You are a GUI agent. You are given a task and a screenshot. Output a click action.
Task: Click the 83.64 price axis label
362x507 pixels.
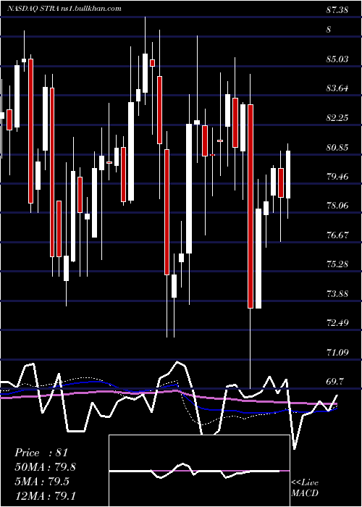coord(337,88)
